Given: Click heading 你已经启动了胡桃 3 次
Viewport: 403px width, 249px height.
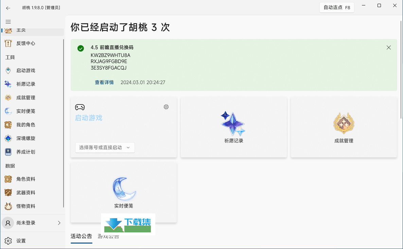Looking at the screenshot, I should click(120, 27).
